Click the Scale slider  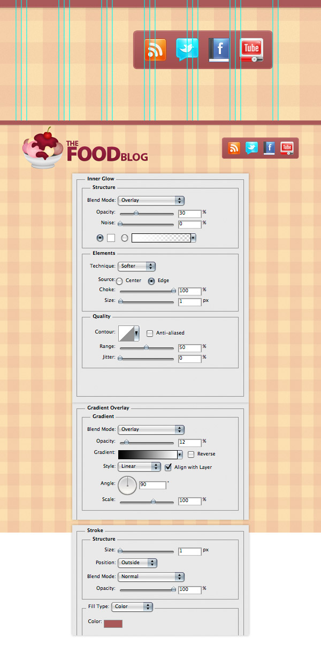click(x=147, y=502)
